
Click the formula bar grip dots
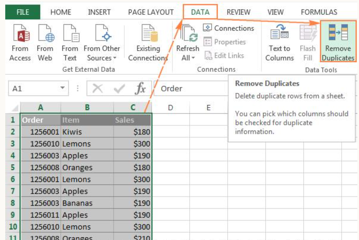coord(78,88)
